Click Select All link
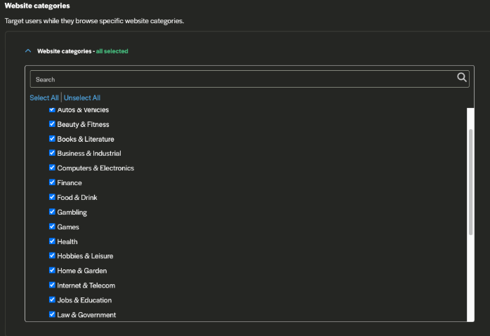This screenshot has height=336, width=490. click(44, 98)
